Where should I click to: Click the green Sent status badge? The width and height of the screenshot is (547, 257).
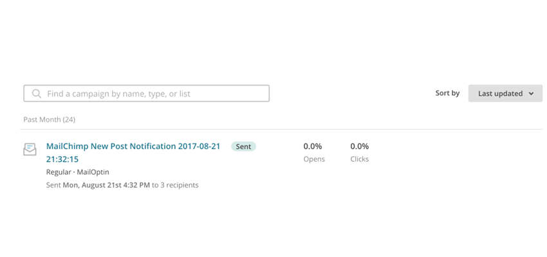(x=243, y=146)
